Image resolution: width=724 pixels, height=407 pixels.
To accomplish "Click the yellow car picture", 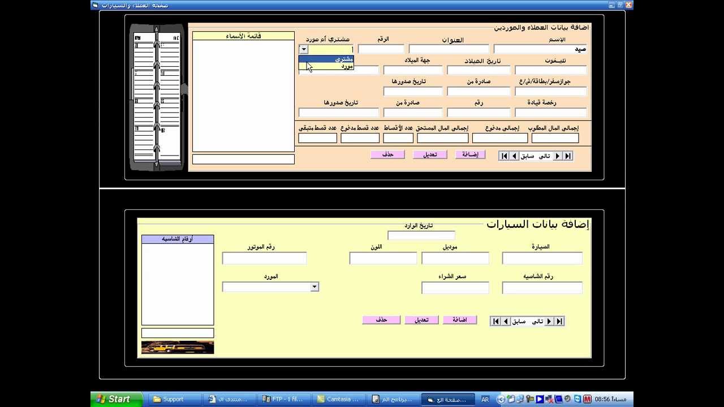I will [x=178, y=348].
